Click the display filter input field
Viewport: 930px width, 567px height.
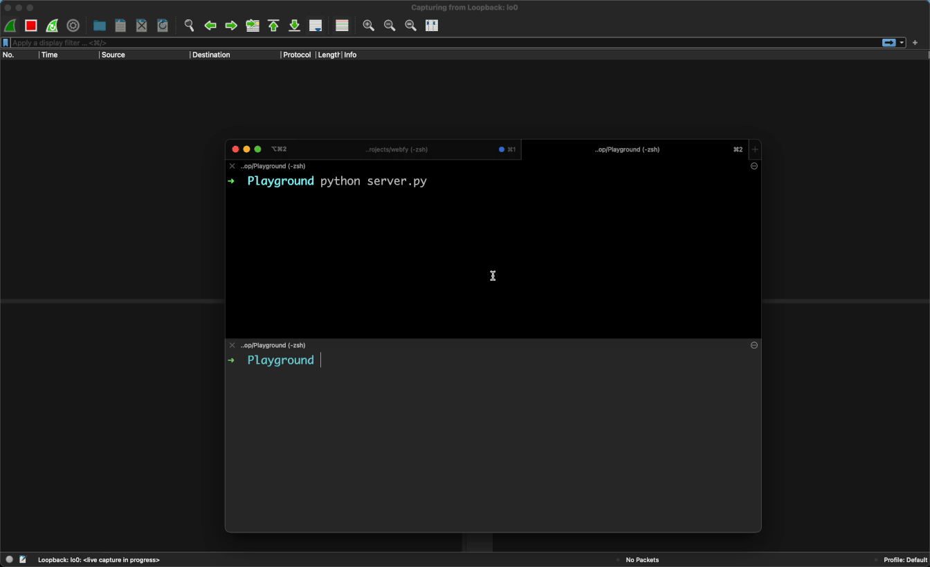click(x=443, y=43)
